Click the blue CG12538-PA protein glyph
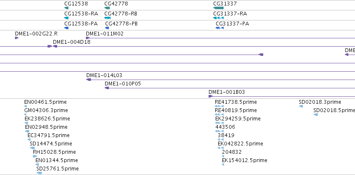This screenshot has width=355, height=175. pos(66,28)
